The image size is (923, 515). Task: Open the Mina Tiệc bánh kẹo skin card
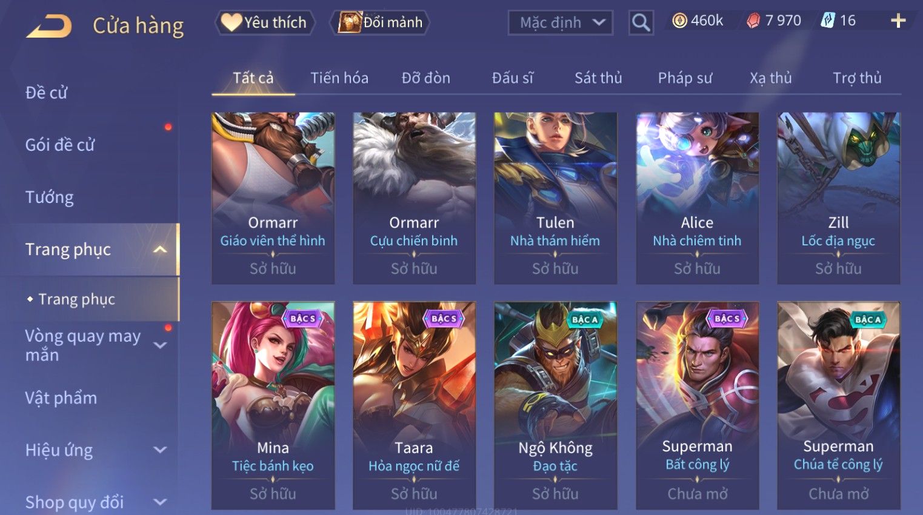tap(273, 405)
